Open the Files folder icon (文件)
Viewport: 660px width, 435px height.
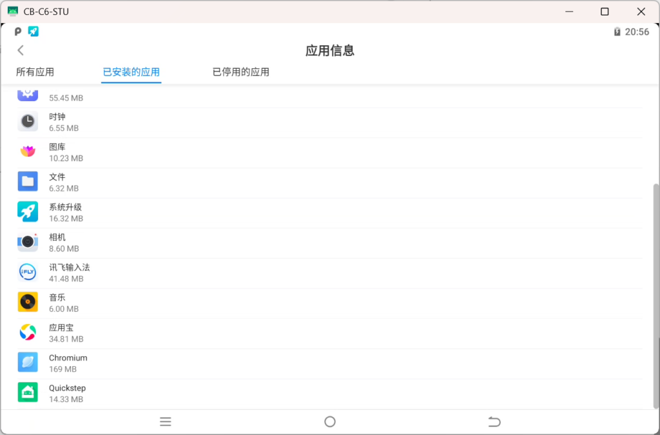28,181
